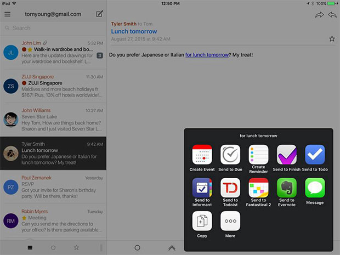The height and width of the screenshot is (255, 340).
Task: Tap account title tomyoung@gmail.com
Action: [x=53, y=14]
